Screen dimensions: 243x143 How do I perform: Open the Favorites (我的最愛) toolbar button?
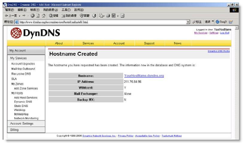click(x=69, y=16)
